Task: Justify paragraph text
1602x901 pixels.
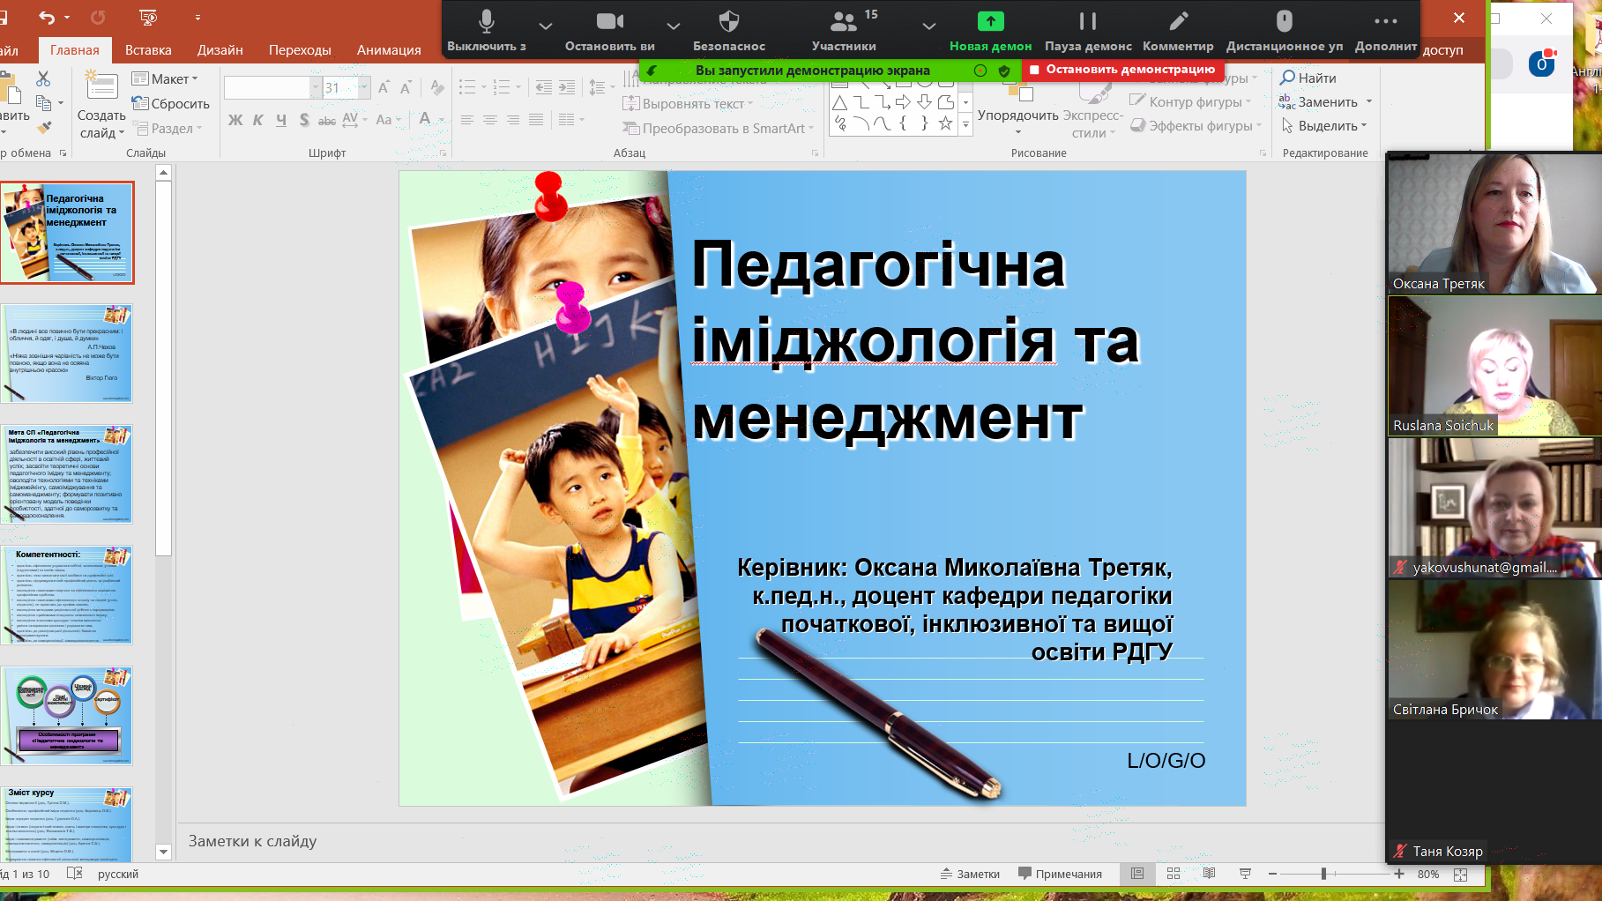Action: (x=536, y=120)
